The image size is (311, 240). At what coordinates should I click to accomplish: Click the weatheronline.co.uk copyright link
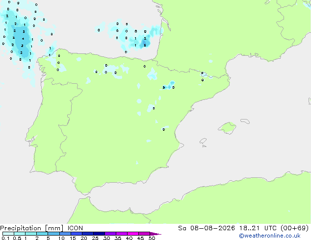point(270,236)
